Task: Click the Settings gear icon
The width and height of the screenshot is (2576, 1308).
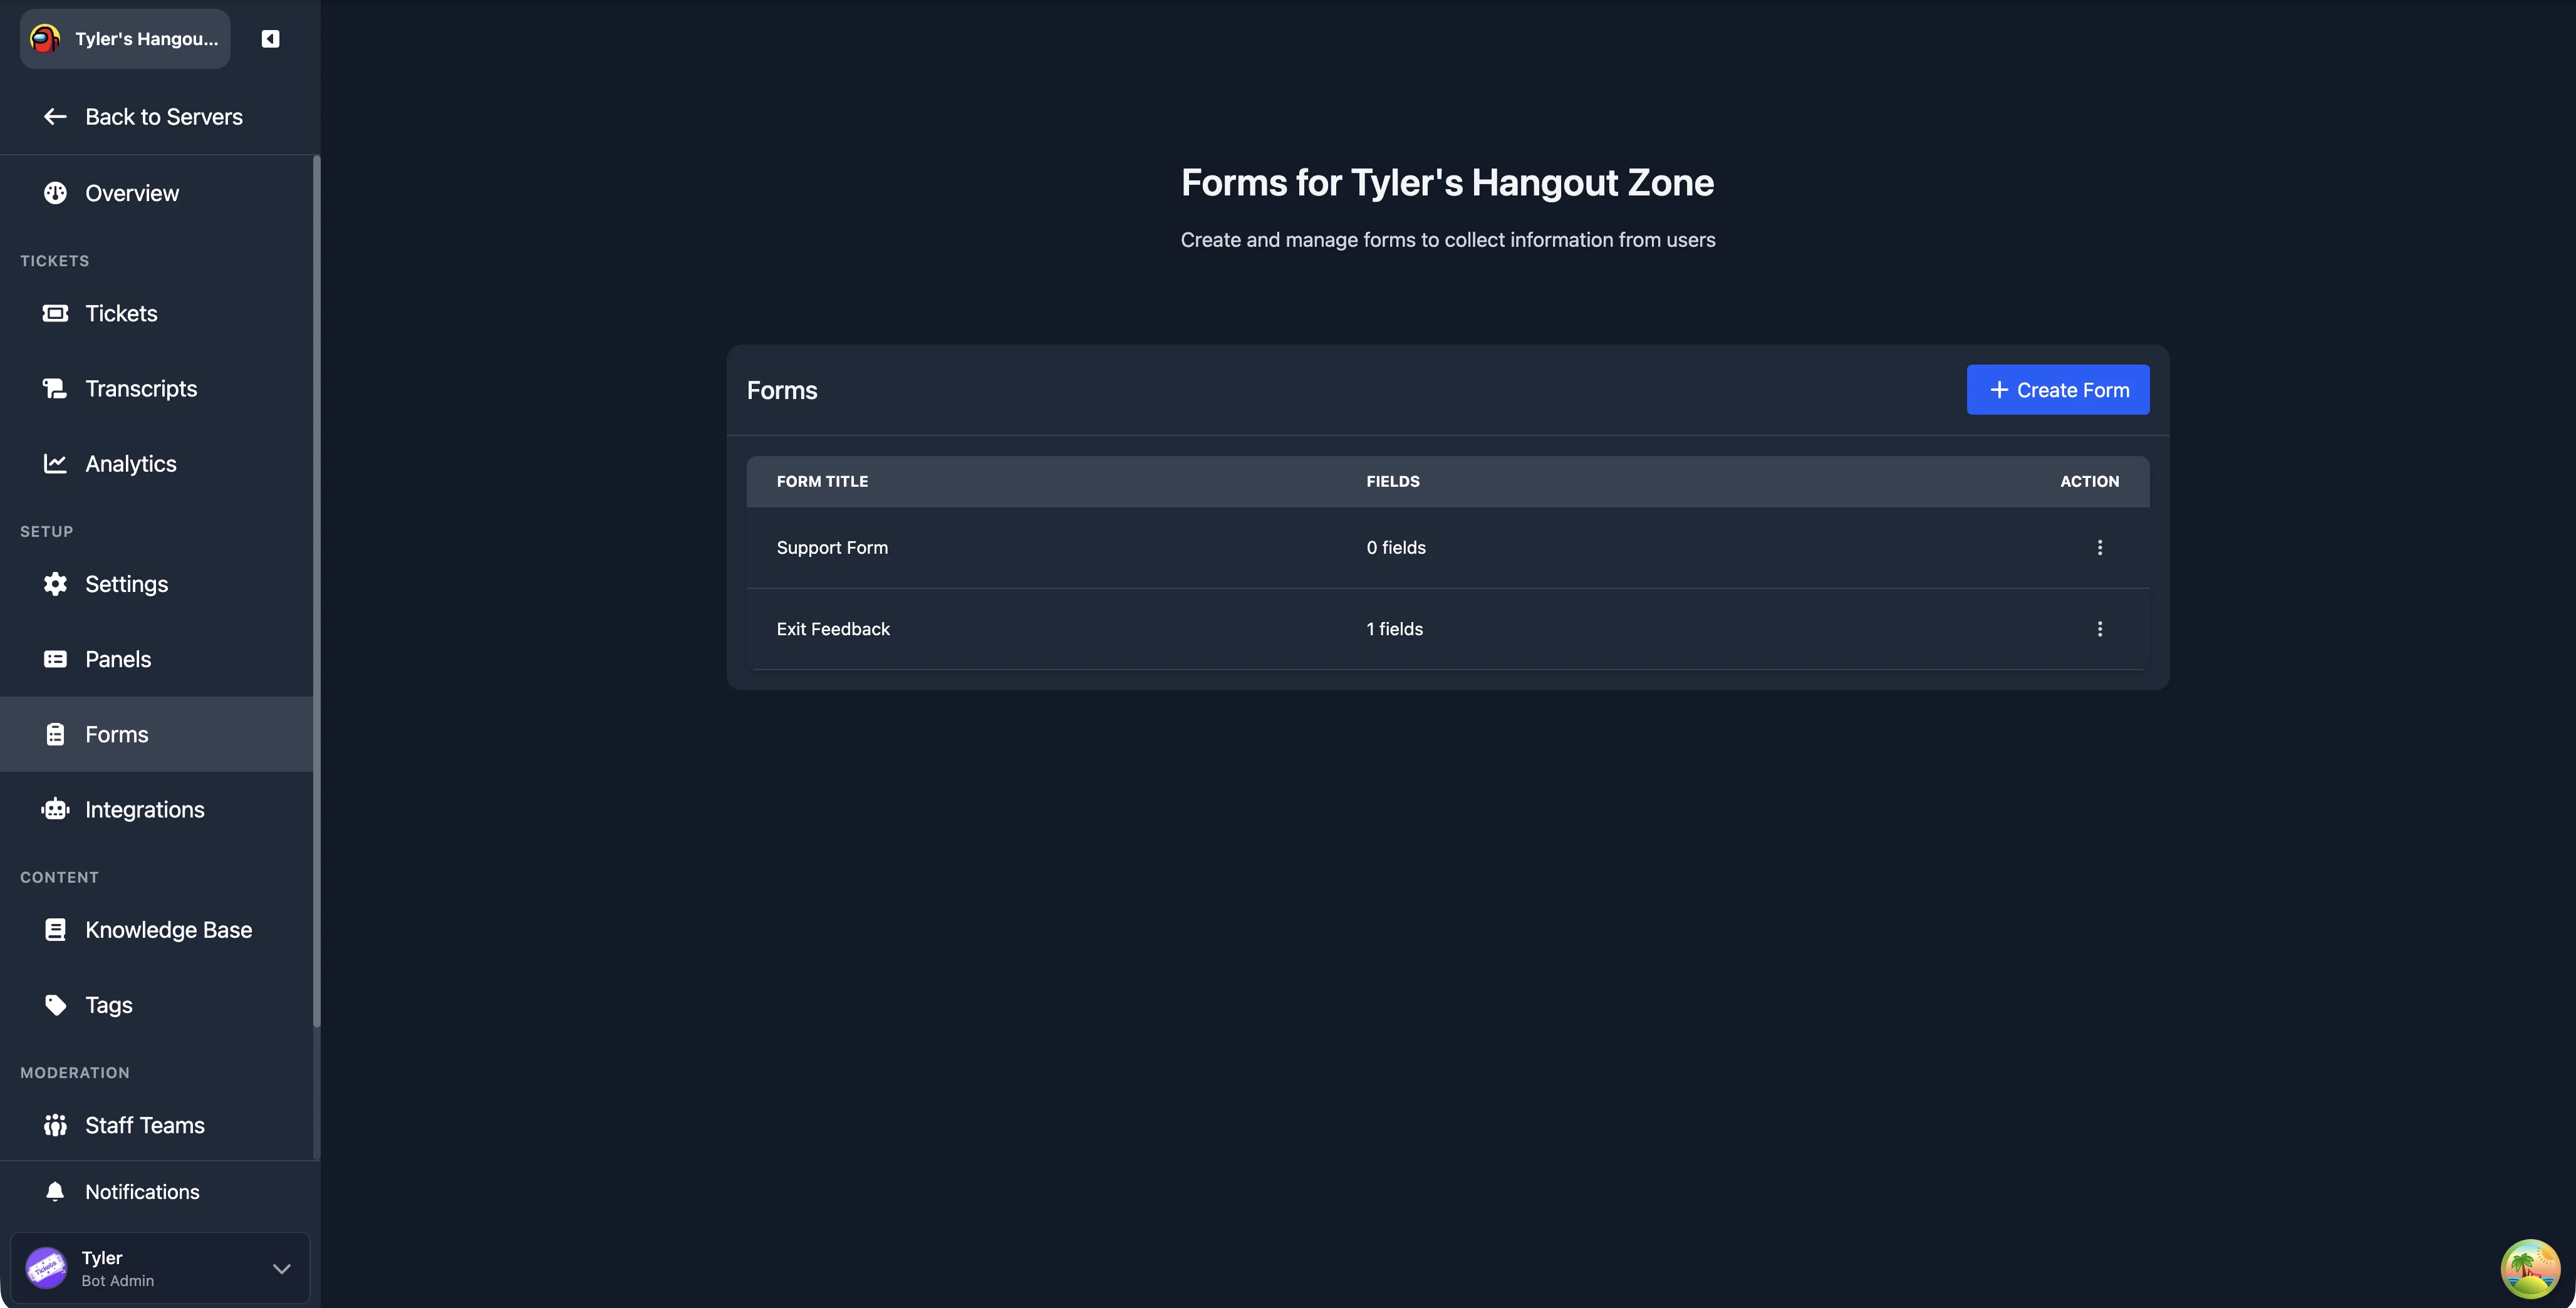Action: pyautogui.click(x=55, y=584)
